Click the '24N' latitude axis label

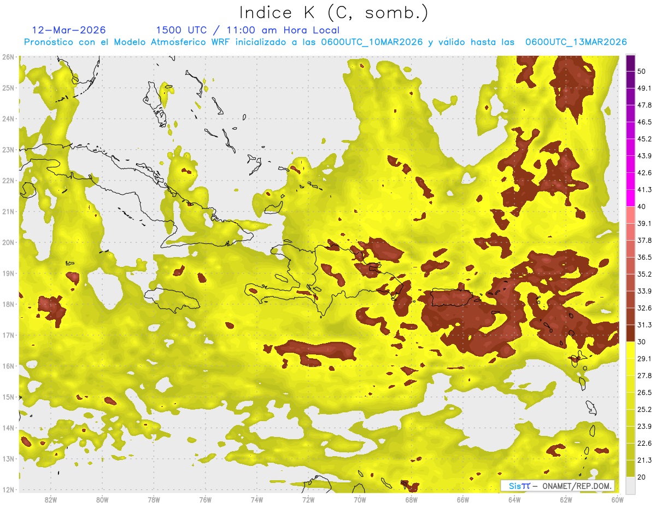click(8, 119)
